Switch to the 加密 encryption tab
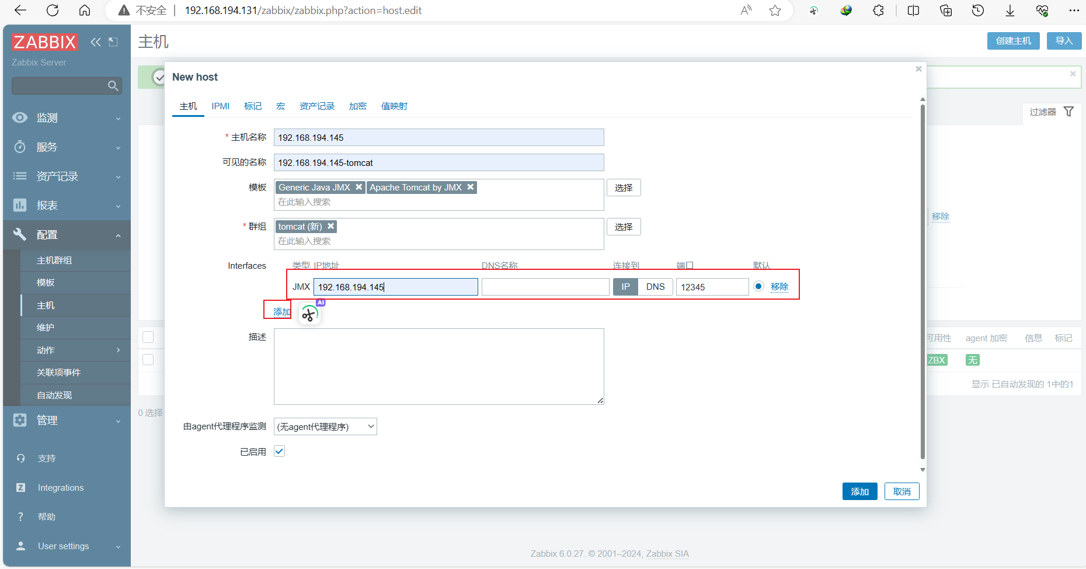The width and height of the screenshot is (1086, 569). tap(358, 106)
